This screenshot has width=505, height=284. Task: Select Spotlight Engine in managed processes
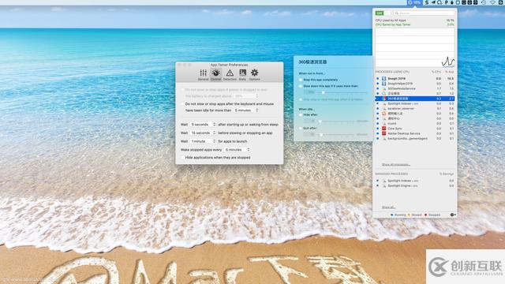coord(415,186)
